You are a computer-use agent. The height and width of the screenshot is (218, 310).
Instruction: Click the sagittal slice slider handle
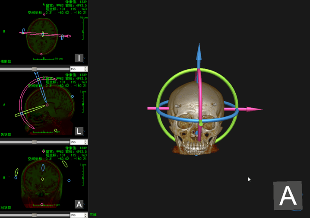coord(35,142)
